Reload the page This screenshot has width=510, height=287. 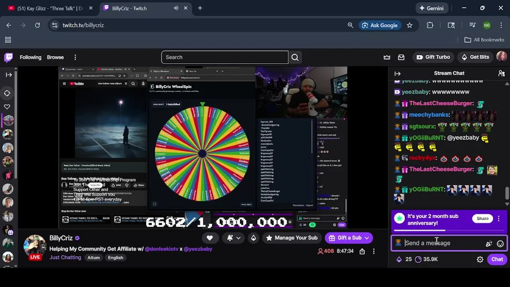[x=37, y=25]
